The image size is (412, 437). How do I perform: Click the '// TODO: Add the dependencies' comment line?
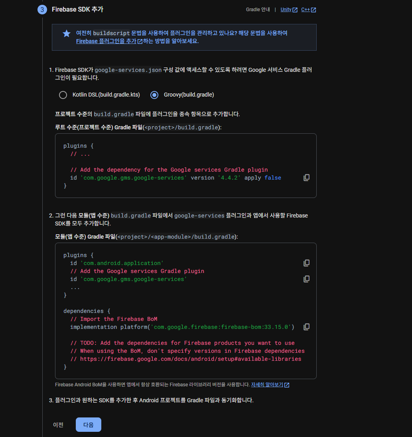tap(182, 343)
